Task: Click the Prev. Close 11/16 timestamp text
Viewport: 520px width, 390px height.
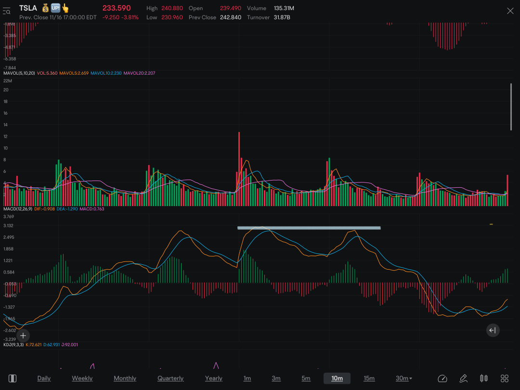Action: click(x=58, y=17)
